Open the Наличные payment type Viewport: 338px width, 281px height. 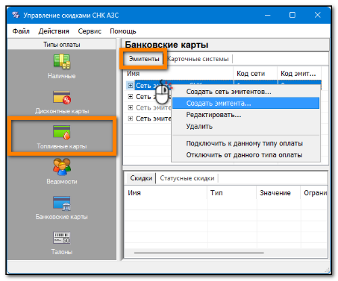[62, 66]
